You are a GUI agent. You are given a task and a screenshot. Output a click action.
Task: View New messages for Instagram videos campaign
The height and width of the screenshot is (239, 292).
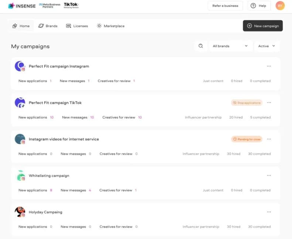76,154
